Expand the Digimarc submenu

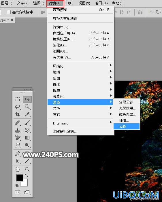click(81, 123)
